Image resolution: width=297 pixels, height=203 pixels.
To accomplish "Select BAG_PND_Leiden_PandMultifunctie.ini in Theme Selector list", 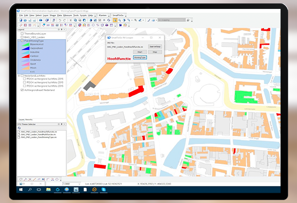I will (38, 134).
